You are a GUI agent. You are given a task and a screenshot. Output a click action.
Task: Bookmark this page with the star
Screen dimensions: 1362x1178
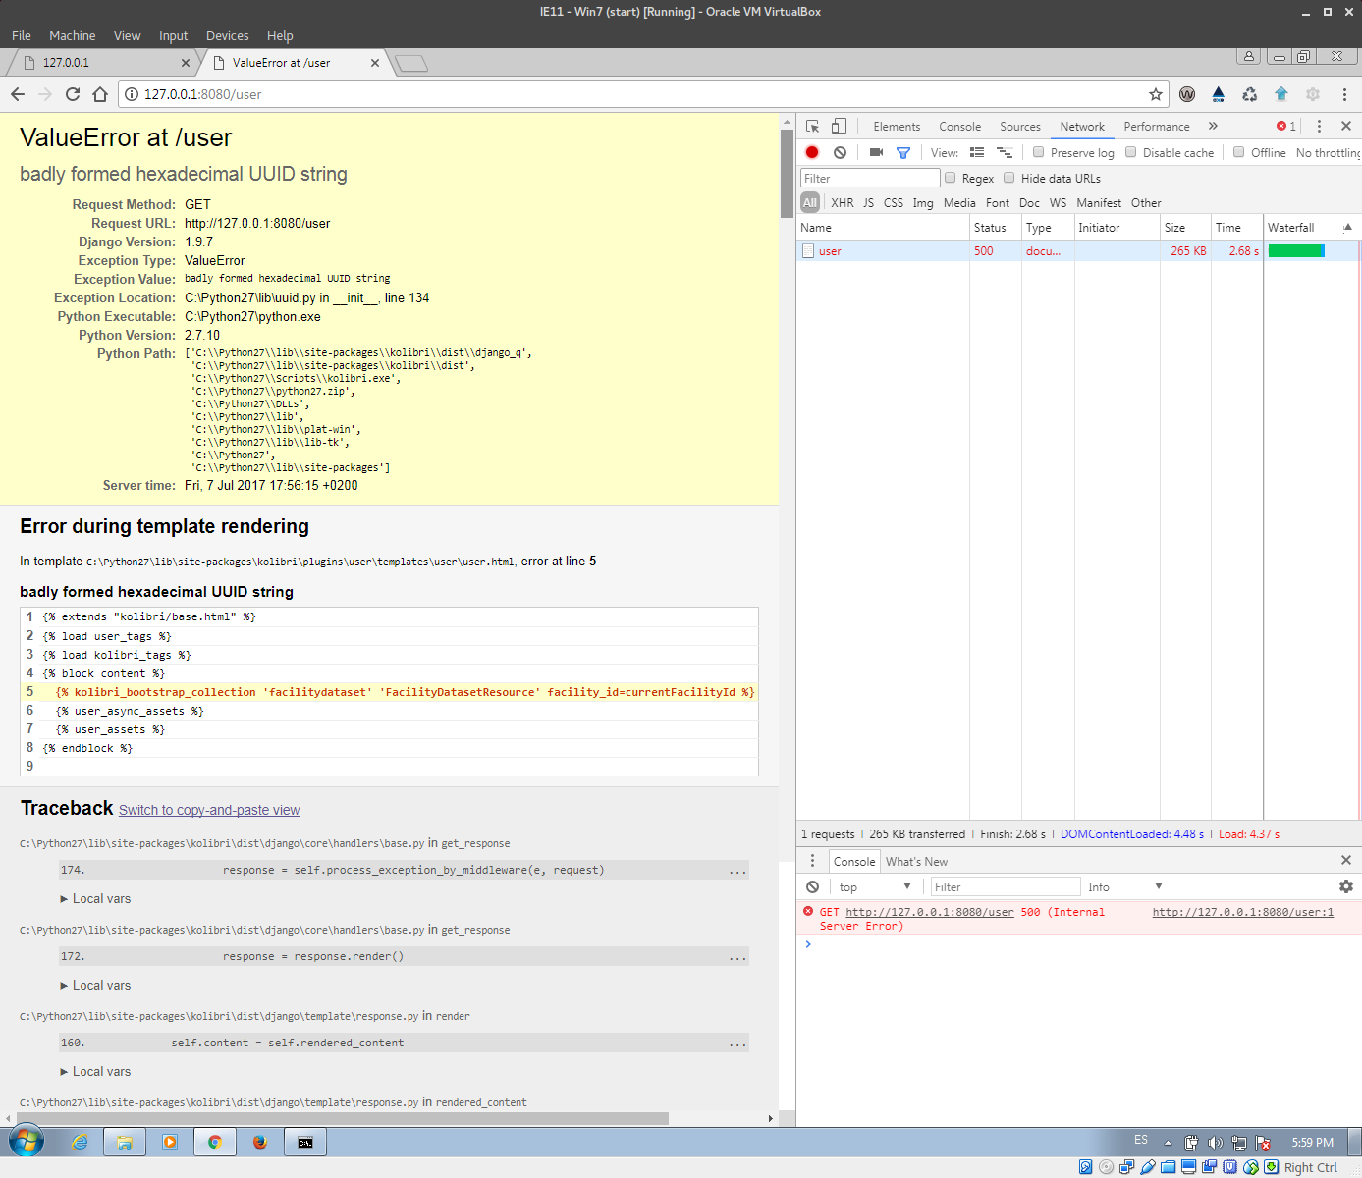(x=1156, y=94)
